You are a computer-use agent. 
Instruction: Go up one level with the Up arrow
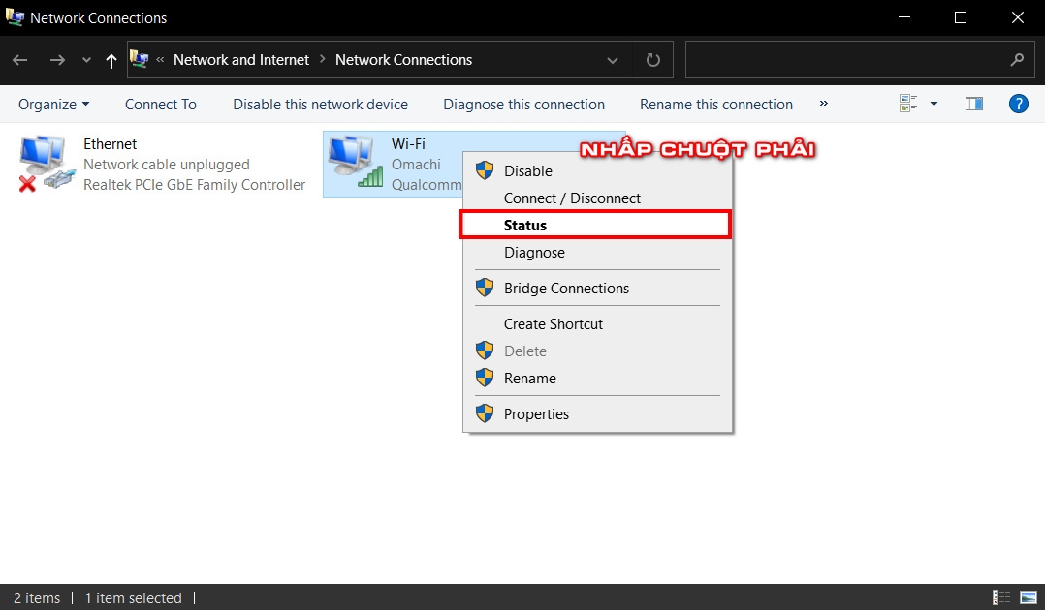coord(111,61)
